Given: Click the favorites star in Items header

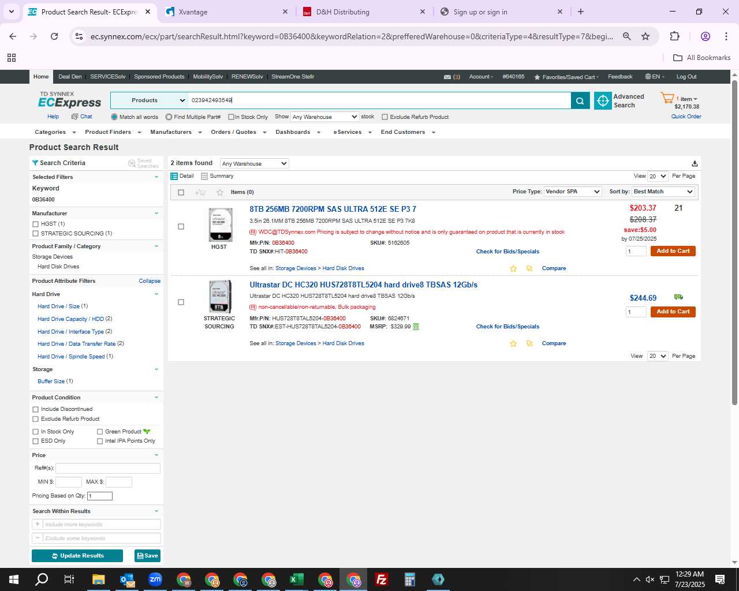Looking at the screenshot, I should point(219,192).
